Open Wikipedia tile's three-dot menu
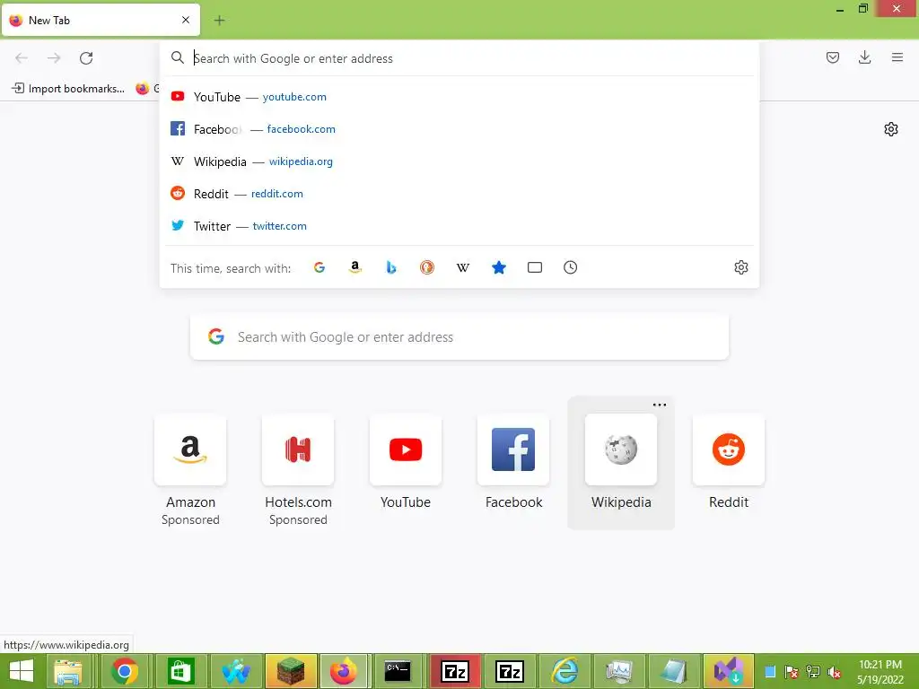 tap(660, 405)
